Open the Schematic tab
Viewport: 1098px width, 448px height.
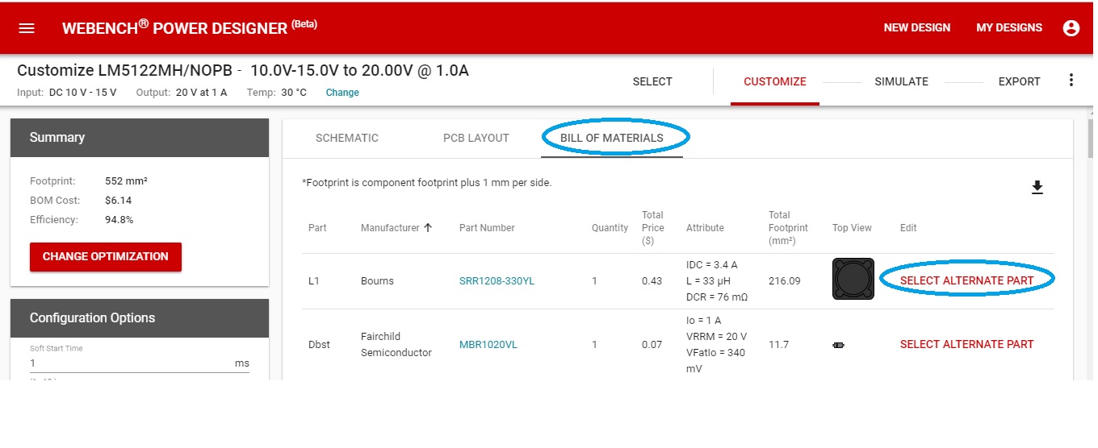point(347,138)
